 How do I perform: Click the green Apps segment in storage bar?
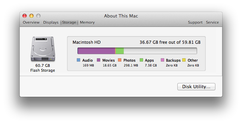[120, 51]
